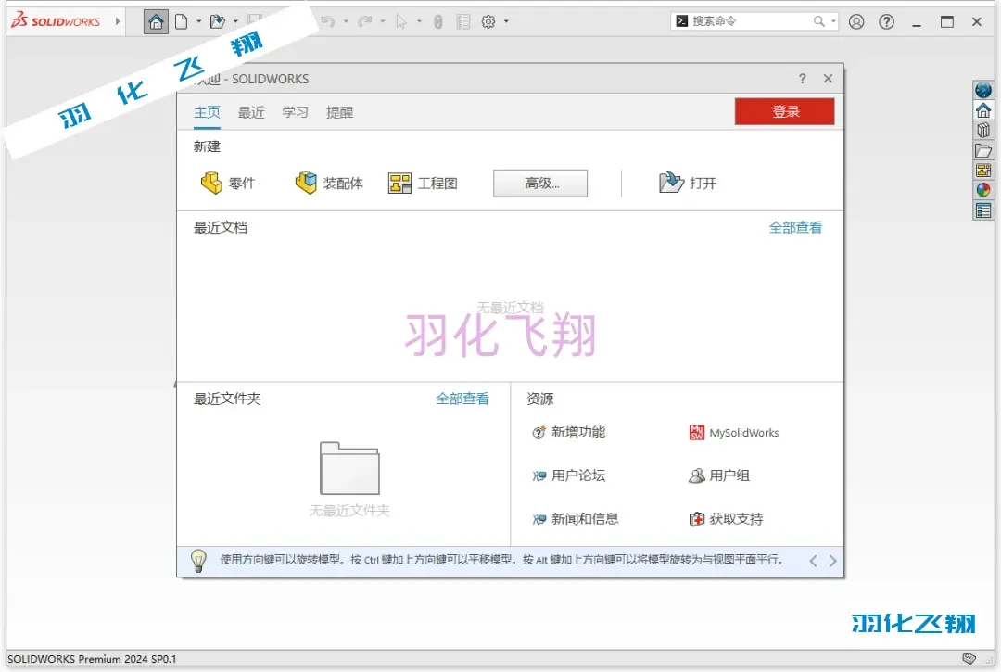Click the Undo toolbar icon
1001x672 pixels.
328,21
